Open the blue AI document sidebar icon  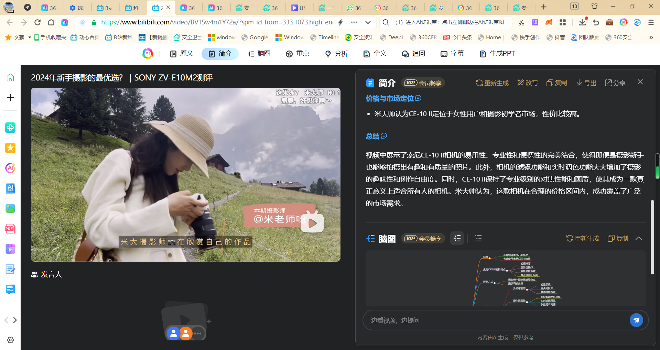(10, 188)
